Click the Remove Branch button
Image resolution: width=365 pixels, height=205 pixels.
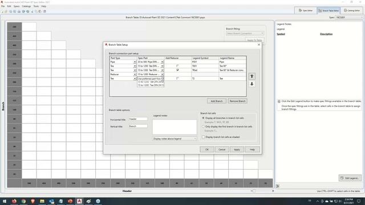[237, 101]
